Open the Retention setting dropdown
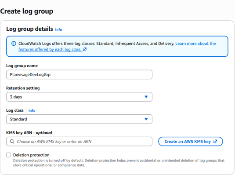The width and height of the screenshot is (235, 175). pos(79,97)
